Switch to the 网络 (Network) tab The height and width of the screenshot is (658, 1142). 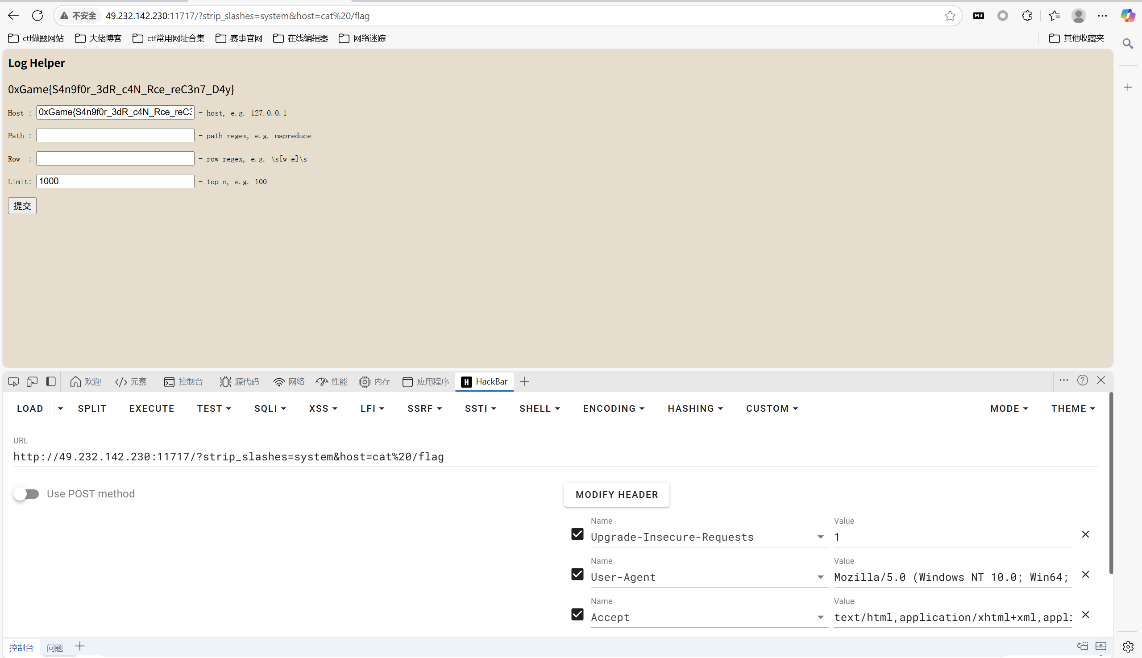(289, 382)
